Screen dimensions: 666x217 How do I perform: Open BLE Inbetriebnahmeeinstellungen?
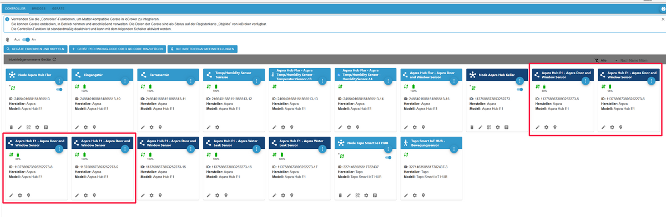pyautogui.click(x=203, y=49)
